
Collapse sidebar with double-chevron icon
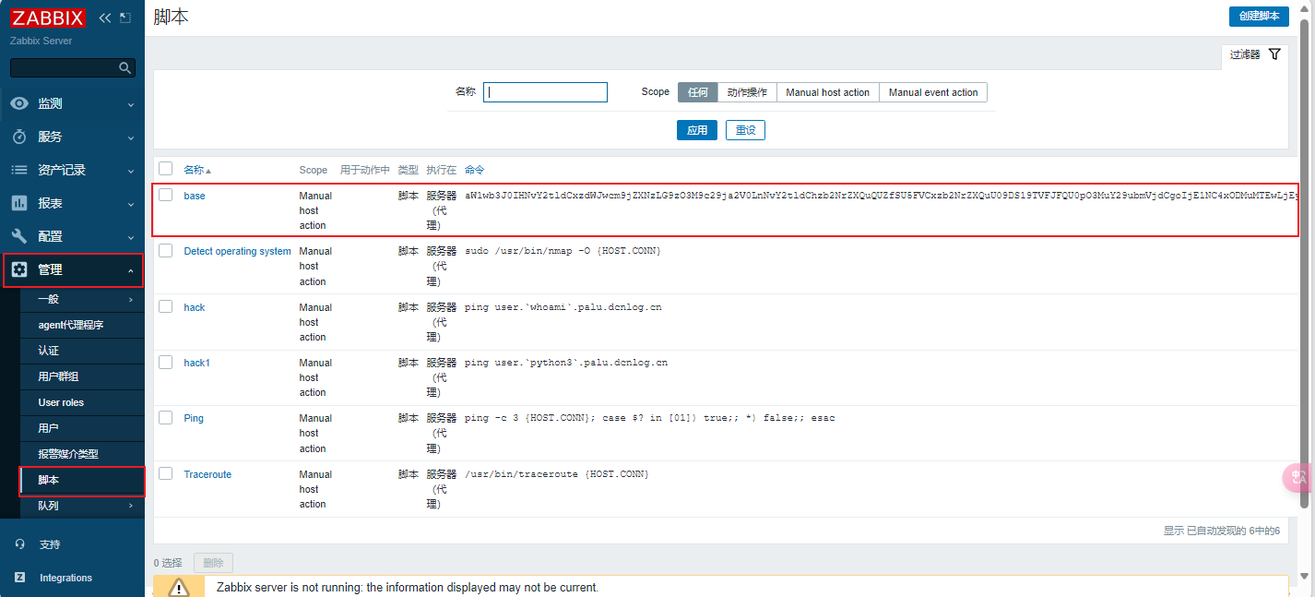point(104,18)
